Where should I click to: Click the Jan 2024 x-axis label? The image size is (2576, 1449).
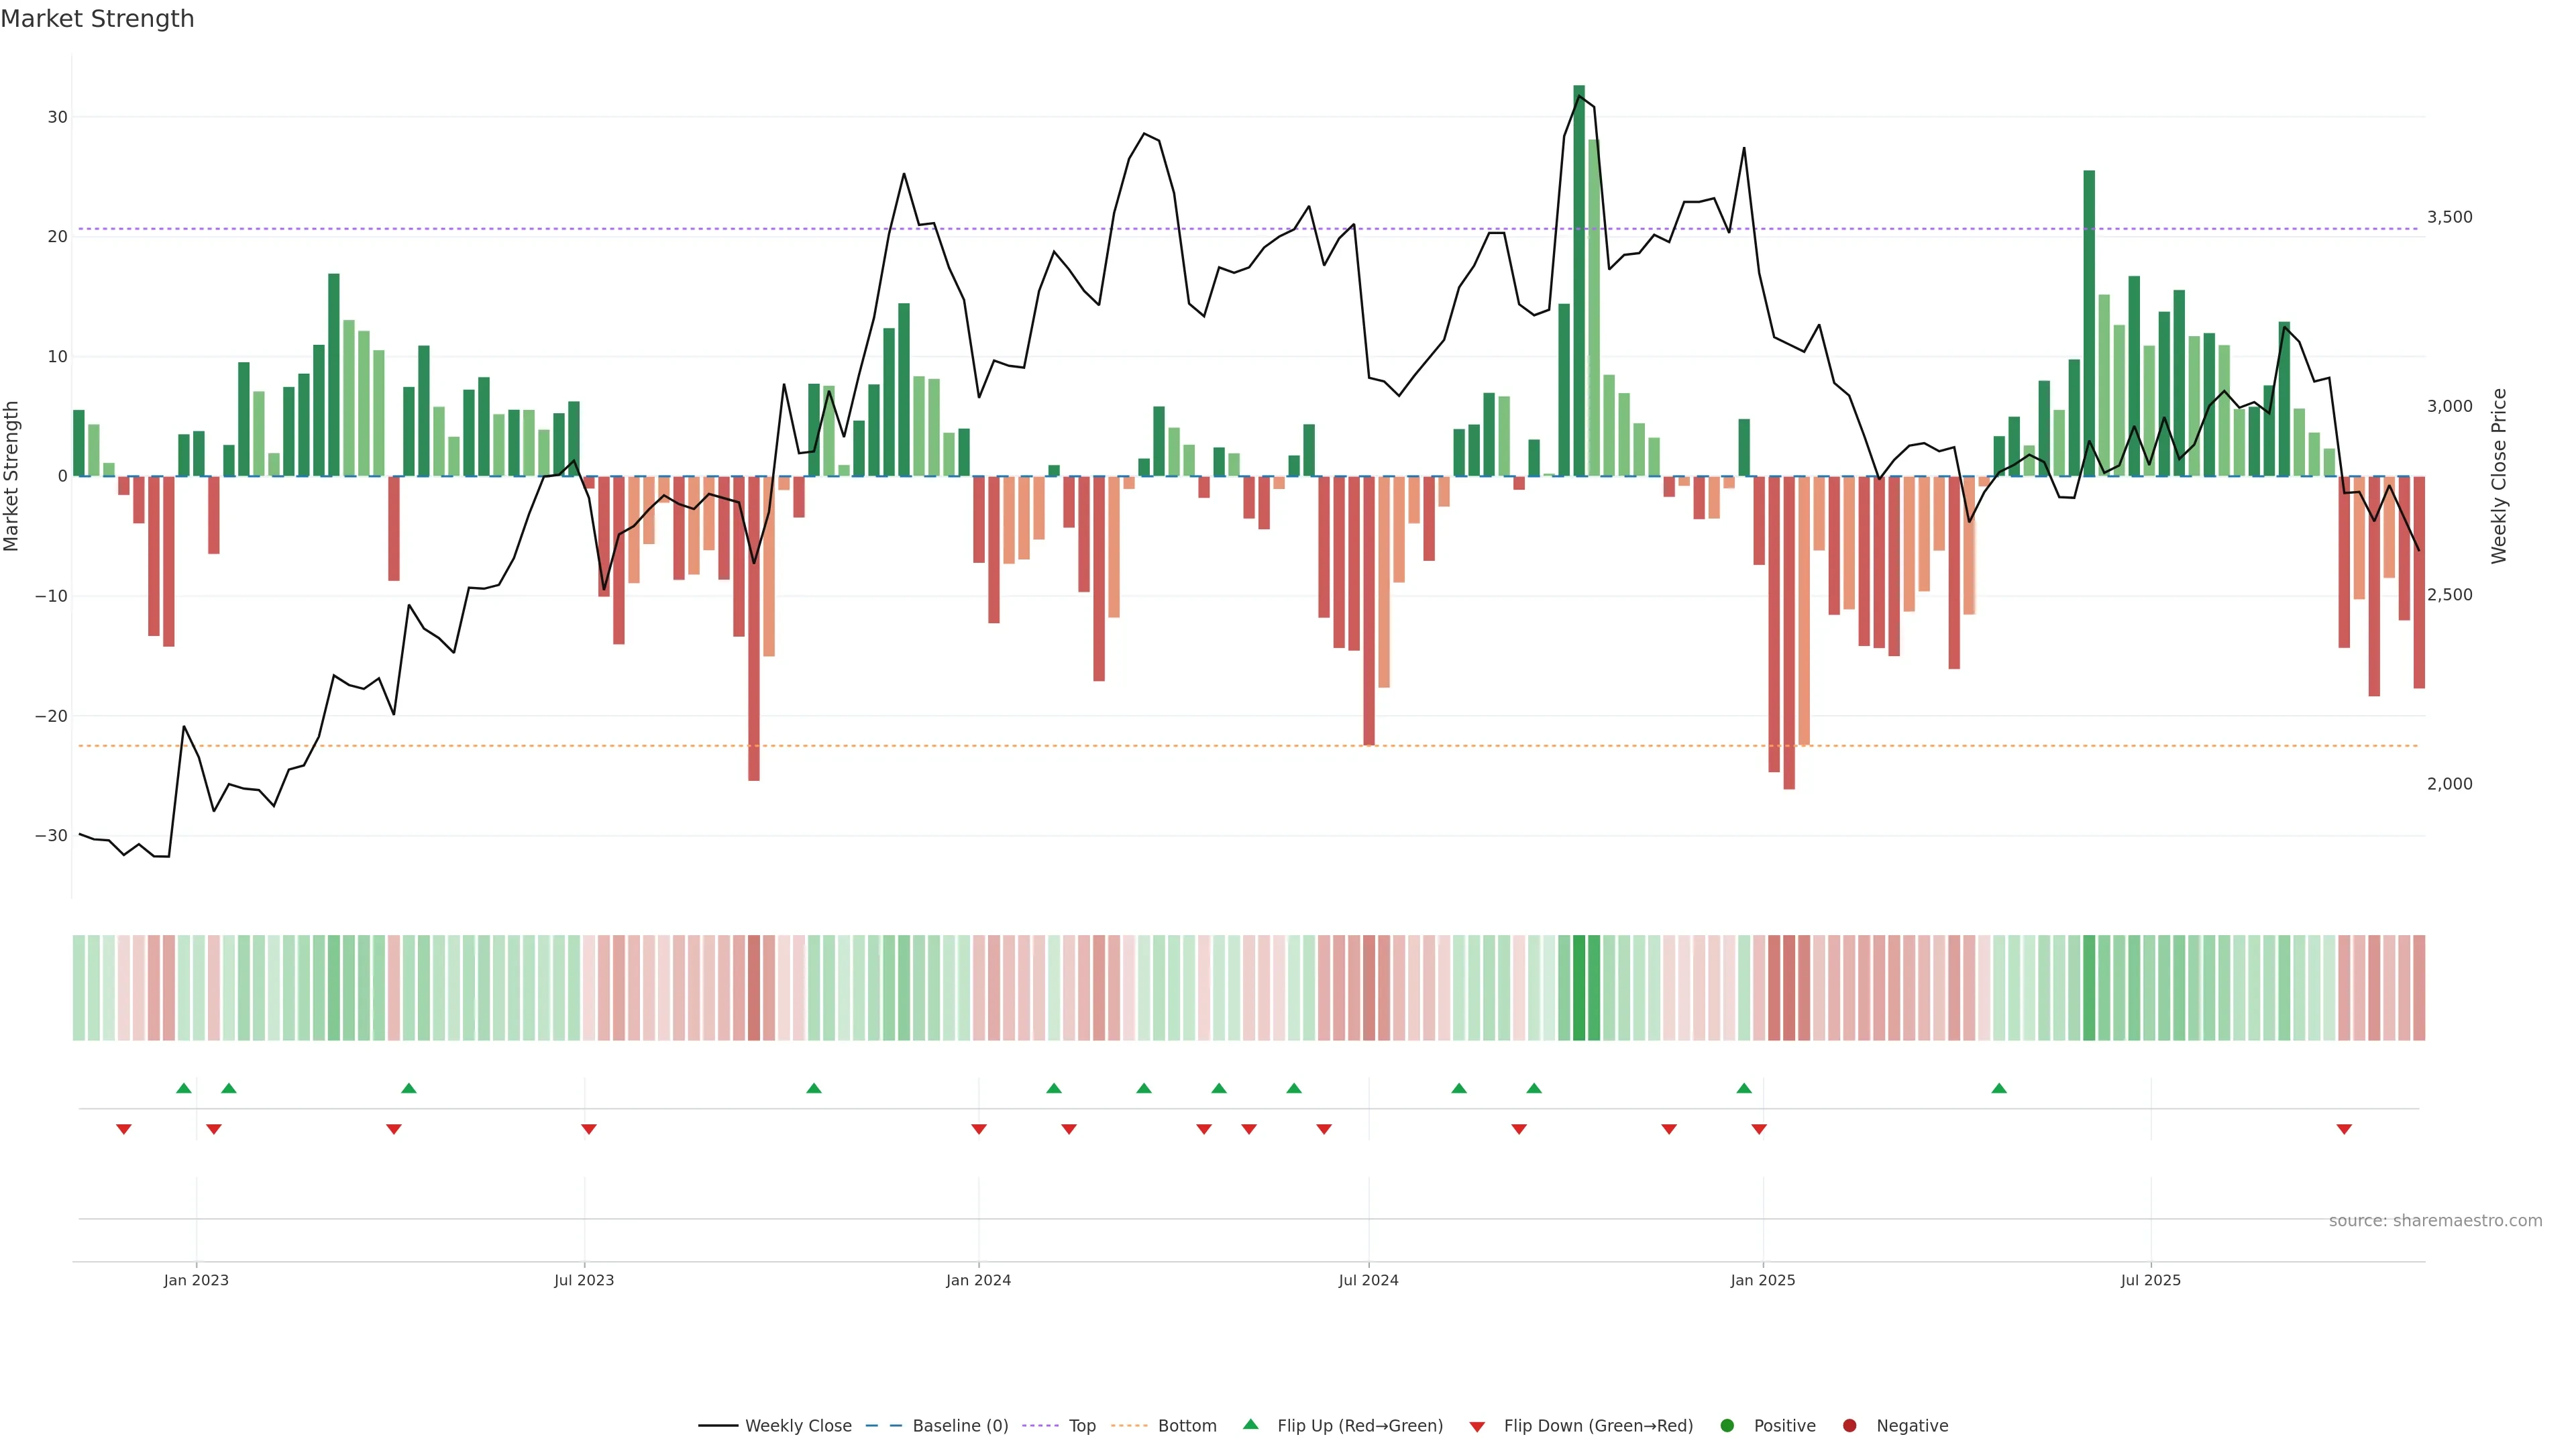tap(978, 1280)
